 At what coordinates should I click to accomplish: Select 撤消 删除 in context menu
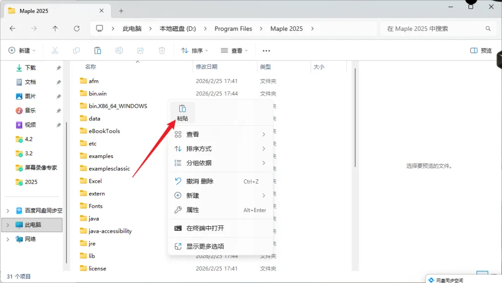point(220,181)
